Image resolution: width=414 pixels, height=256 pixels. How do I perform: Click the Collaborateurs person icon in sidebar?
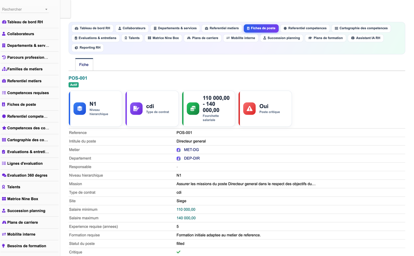tap(4, 34)
